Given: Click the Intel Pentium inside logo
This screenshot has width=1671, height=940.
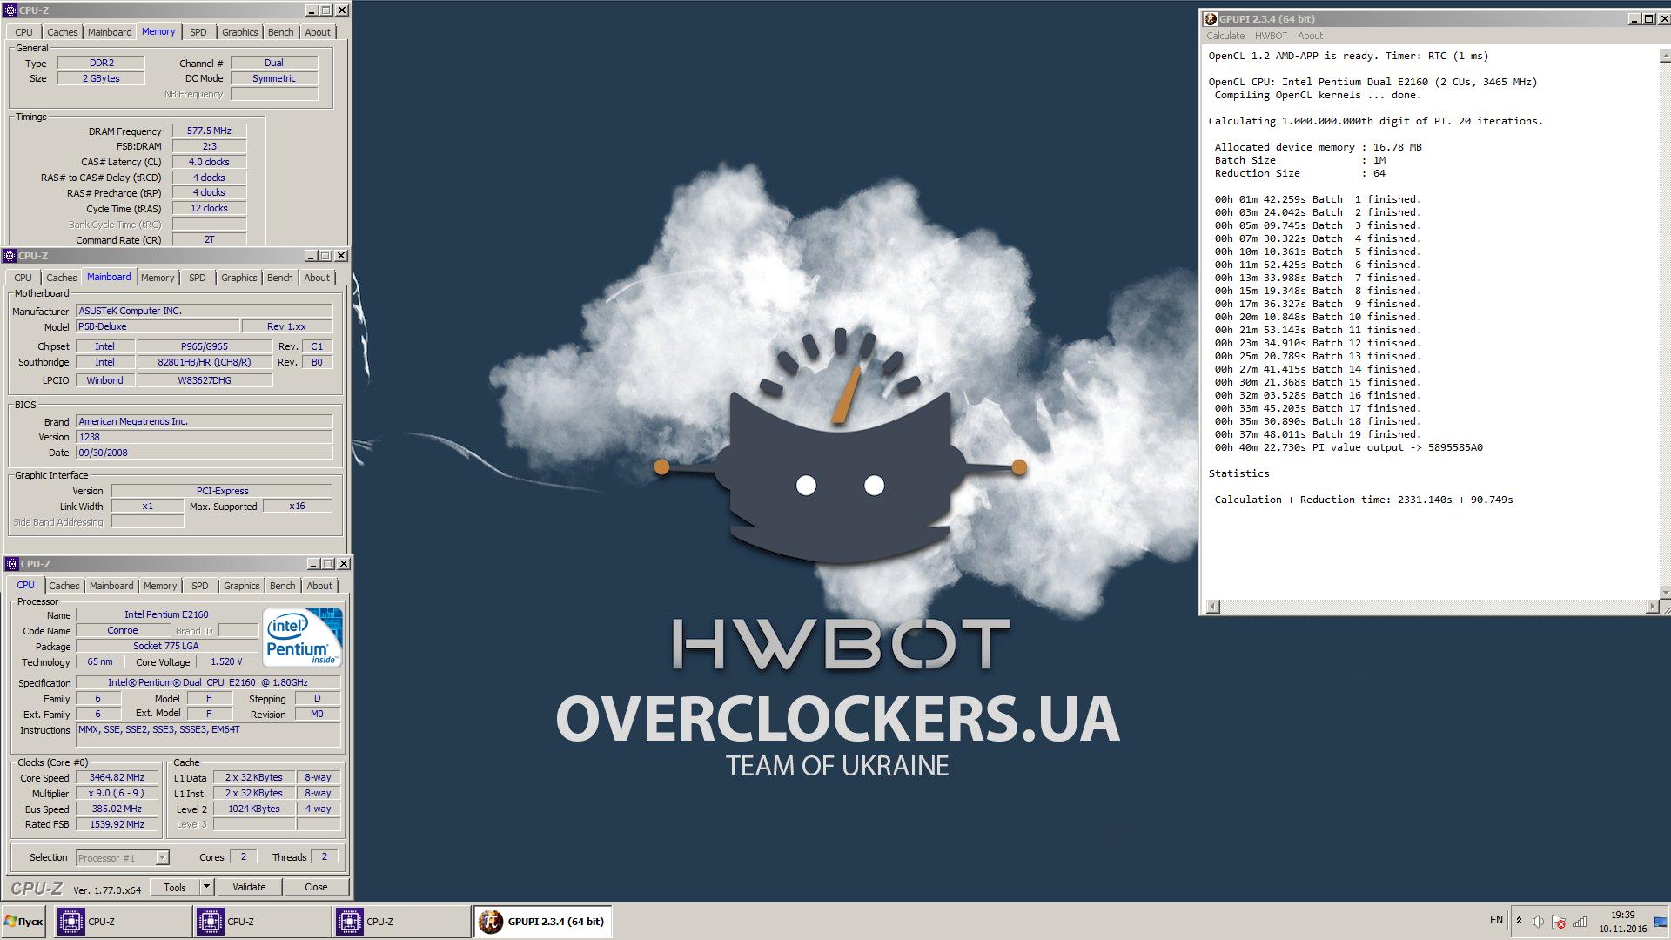Looking at the screenshot, I should click(303, 638).
